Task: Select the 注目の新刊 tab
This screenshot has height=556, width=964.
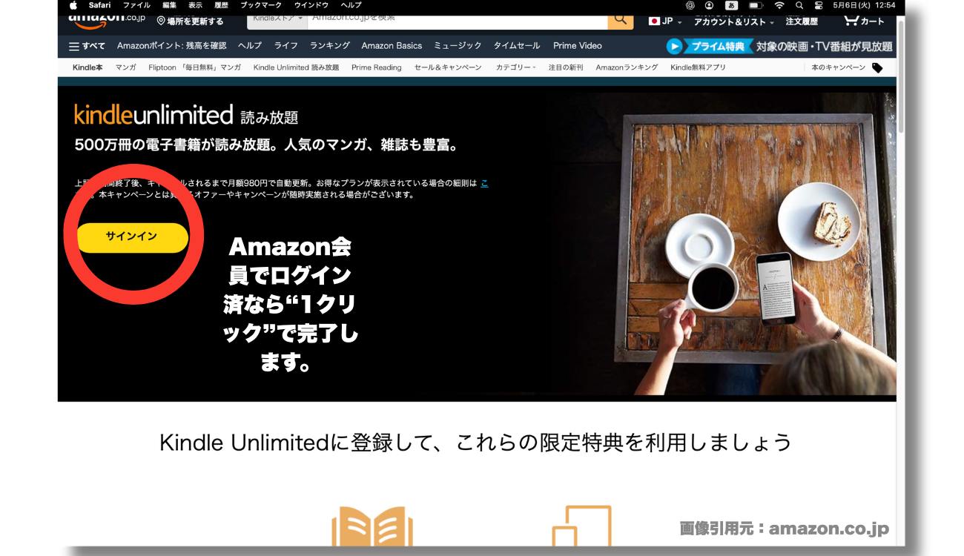Action: point(566,67)
